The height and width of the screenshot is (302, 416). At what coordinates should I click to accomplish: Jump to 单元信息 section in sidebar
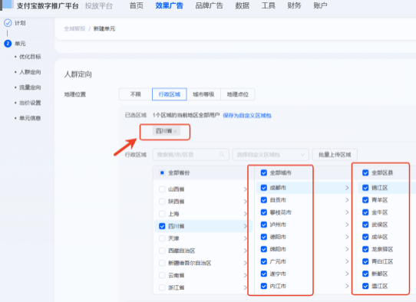[30, 118]
